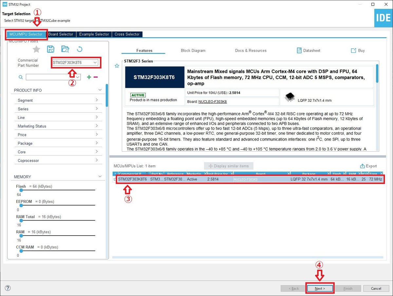Collapse the MEMORY section

(x=100, y=176)
